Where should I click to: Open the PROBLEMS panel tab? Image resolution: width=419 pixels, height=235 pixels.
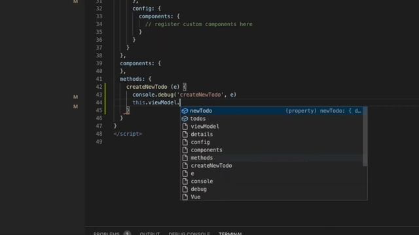(106, 234)
